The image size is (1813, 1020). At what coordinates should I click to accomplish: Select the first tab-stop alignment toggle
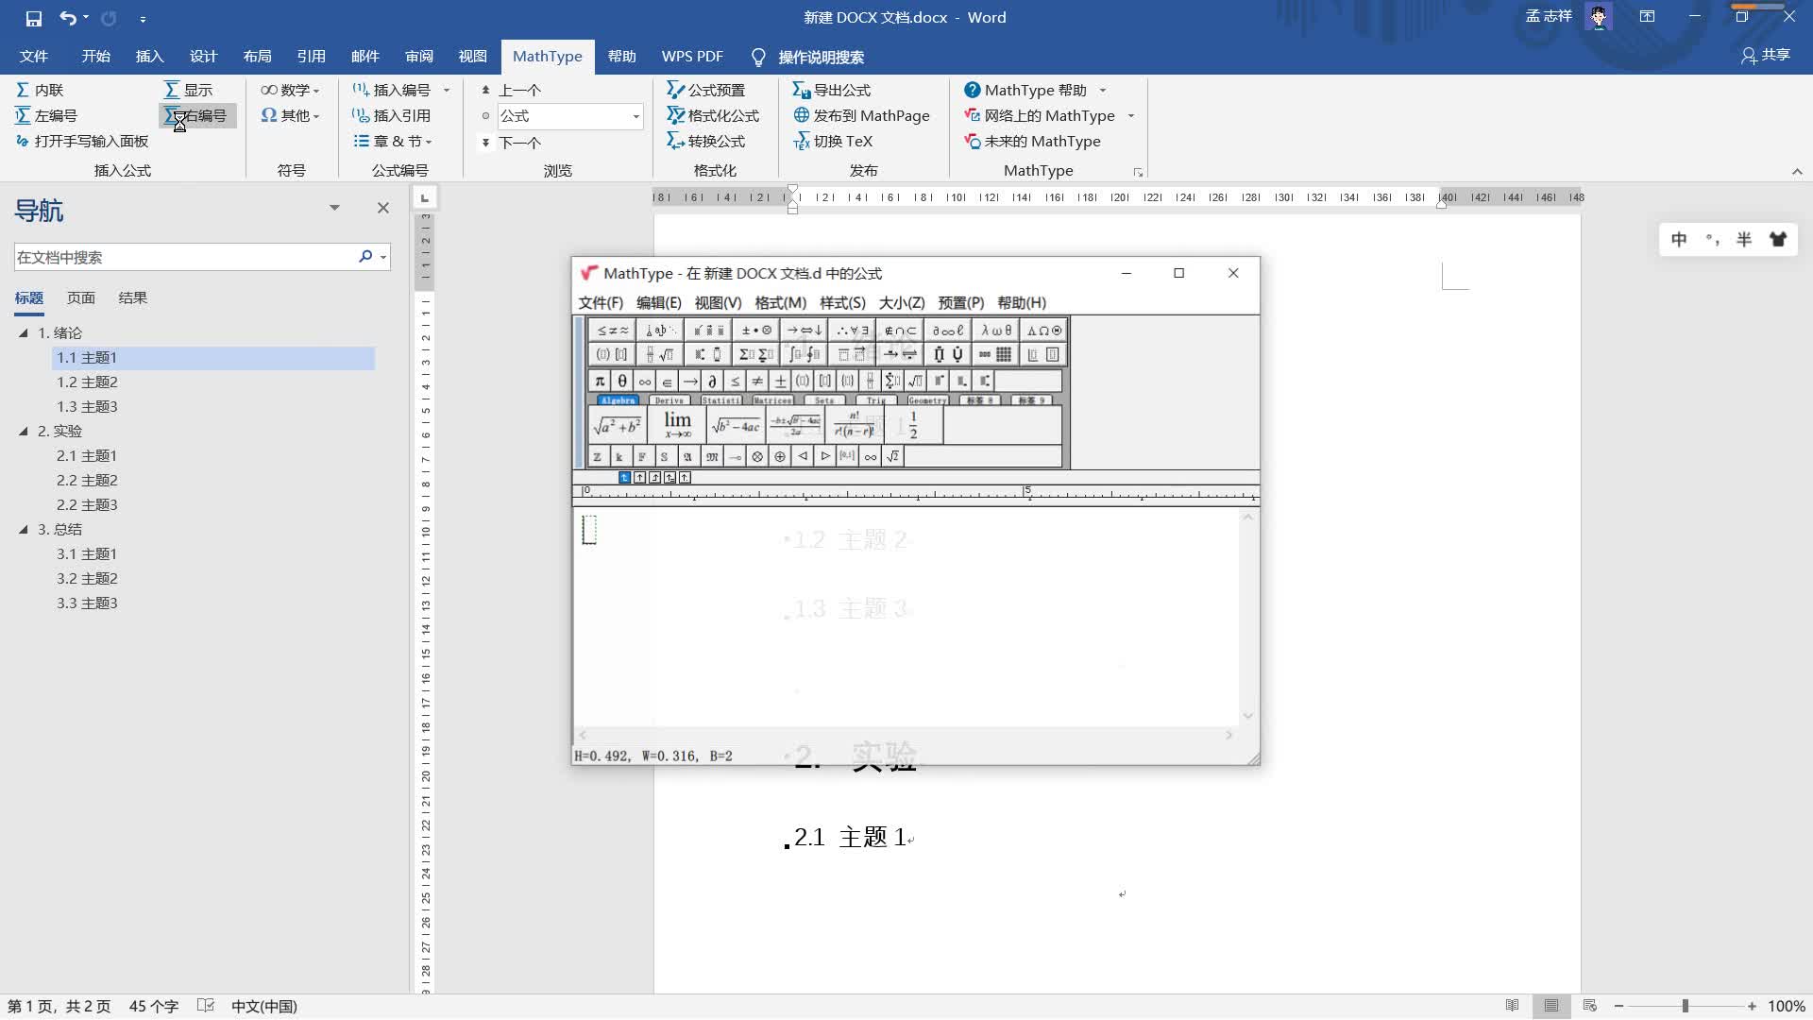(624, 478)
